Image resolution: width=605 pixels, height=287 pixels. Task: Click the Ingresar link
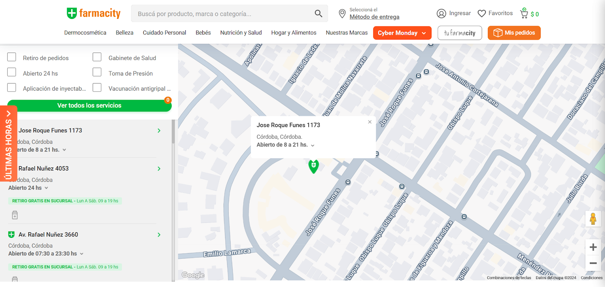pos(460,13)
